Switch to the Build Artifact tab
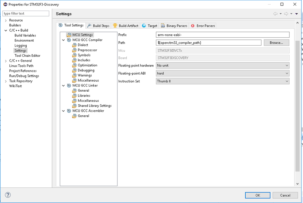 126,26
